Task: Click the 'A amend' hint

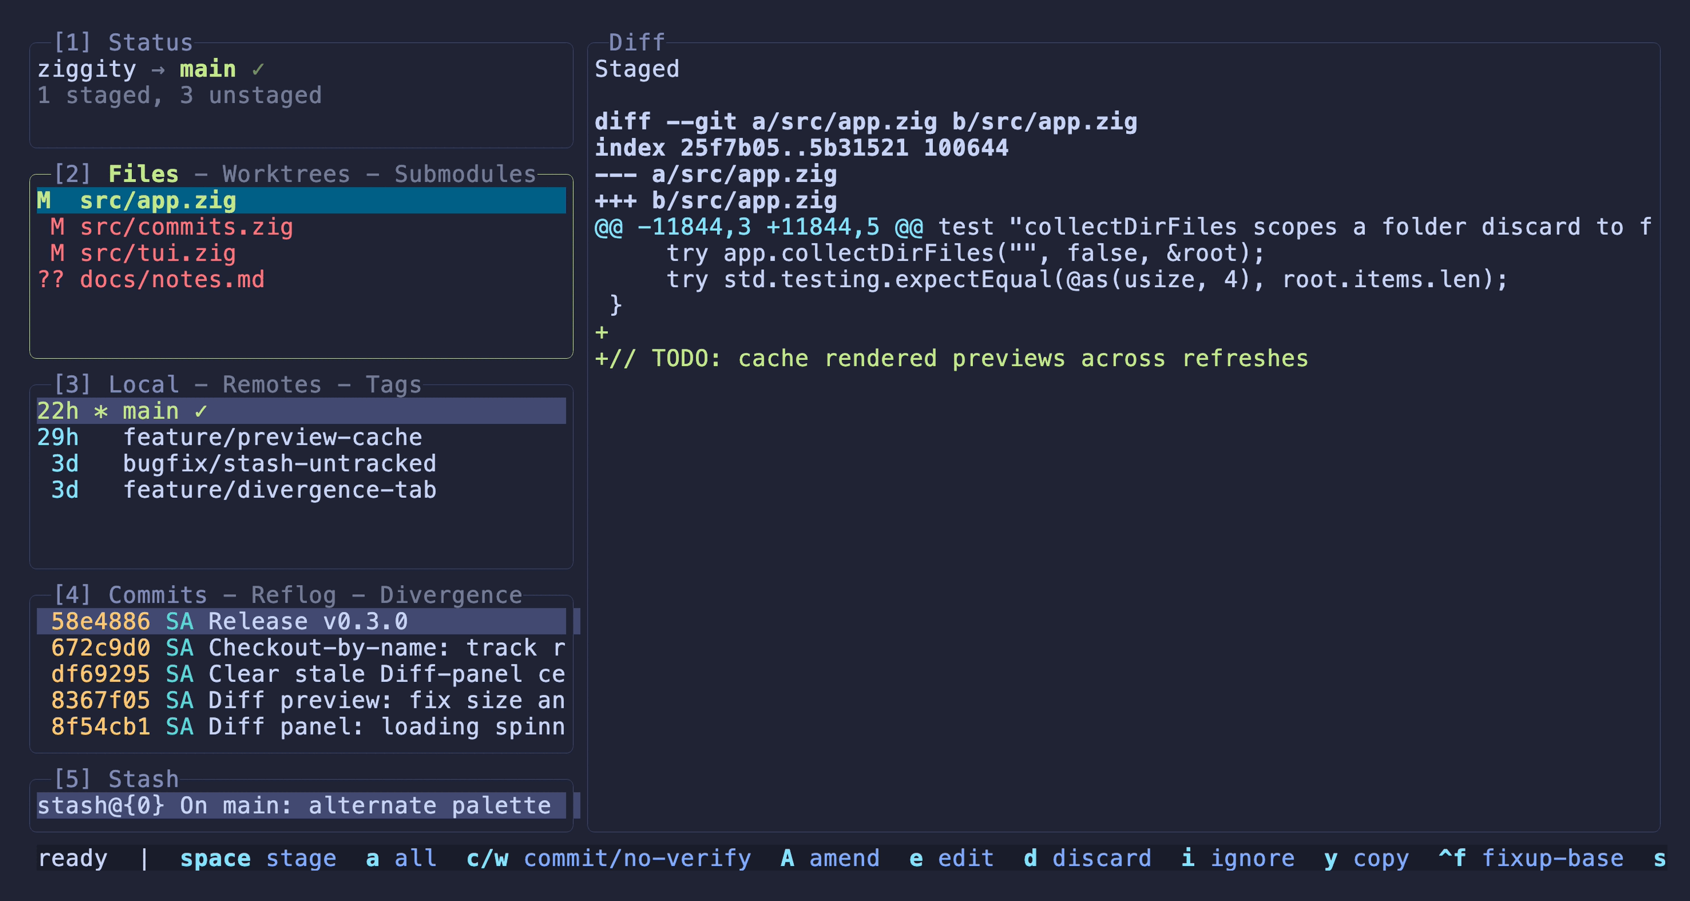Action: 830,858
